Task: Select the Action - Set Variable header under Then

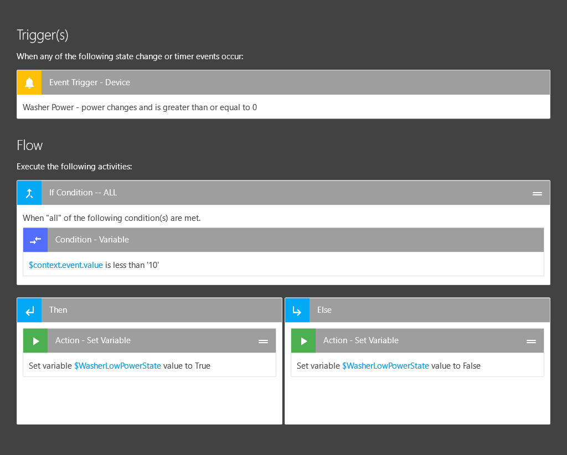Action: pyautogui.click(x=138, y=341)
